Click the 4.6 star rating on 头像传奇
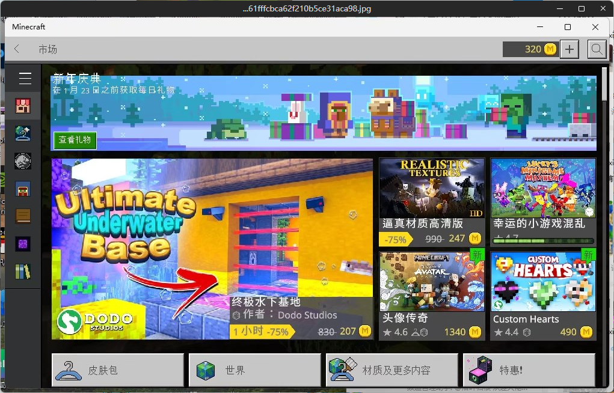 pos(396,332)
